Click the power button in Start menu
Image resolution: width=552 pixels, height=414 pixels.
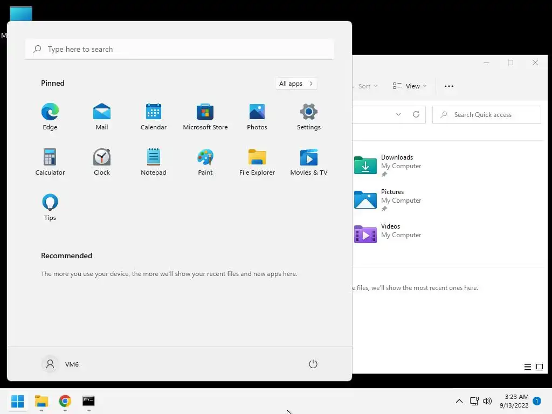tap(313, 364)
